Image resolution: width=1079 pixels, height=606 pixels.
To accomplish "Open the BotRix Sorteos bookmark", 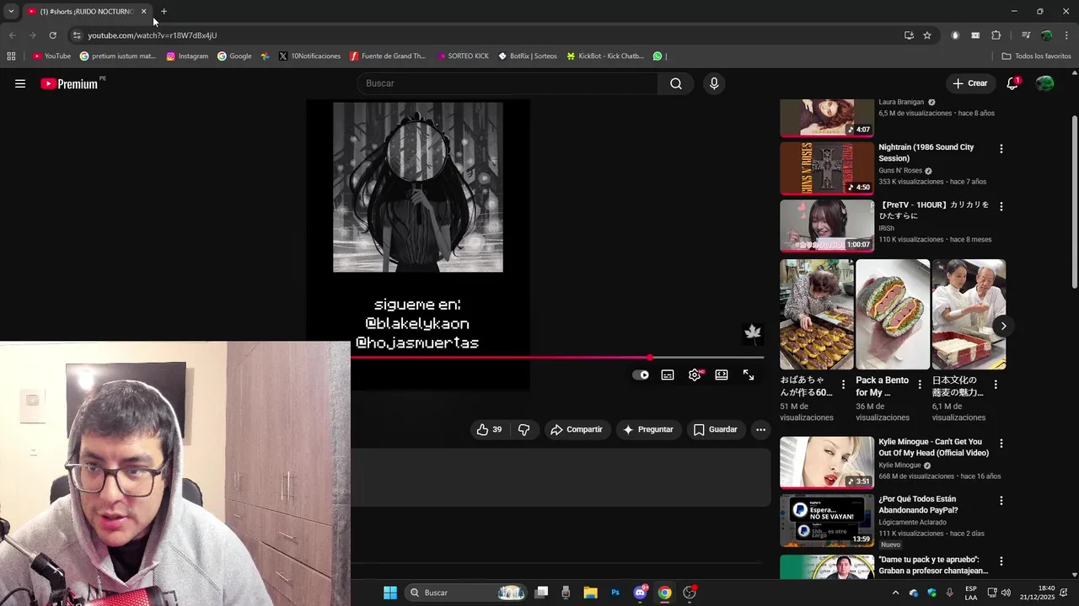I will 528,56.
